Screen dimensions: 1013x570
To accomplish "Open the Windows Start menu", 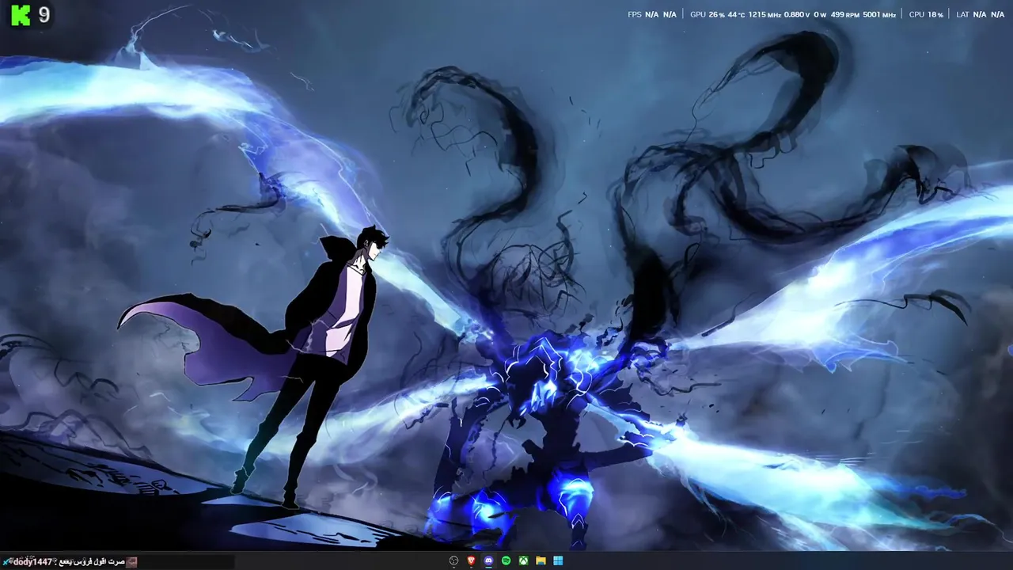I will click(559, 560).
